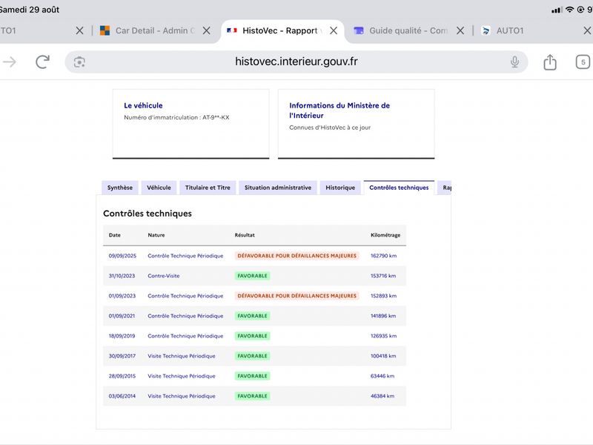Open the partially visible Rap tab
Screen dimensions: 593x445
click(445, 188)
